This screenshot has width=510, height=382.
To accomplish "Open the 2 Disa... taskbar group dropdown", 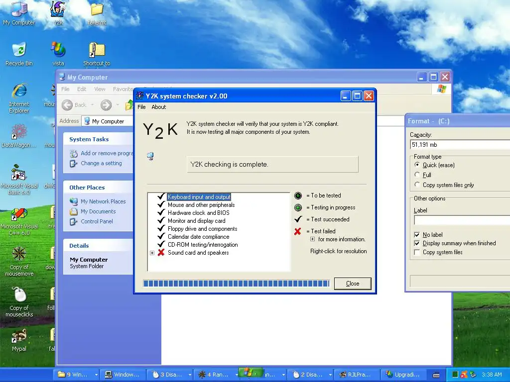I will (331, 375).
